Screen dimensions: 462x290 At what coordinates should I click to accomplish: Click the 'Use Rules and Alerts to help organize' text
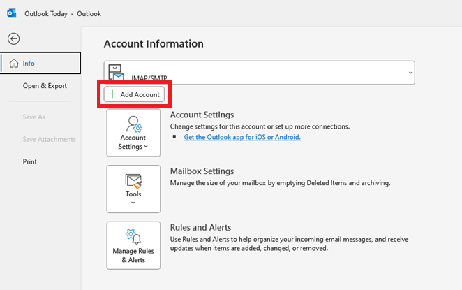[x=290, y=244]
